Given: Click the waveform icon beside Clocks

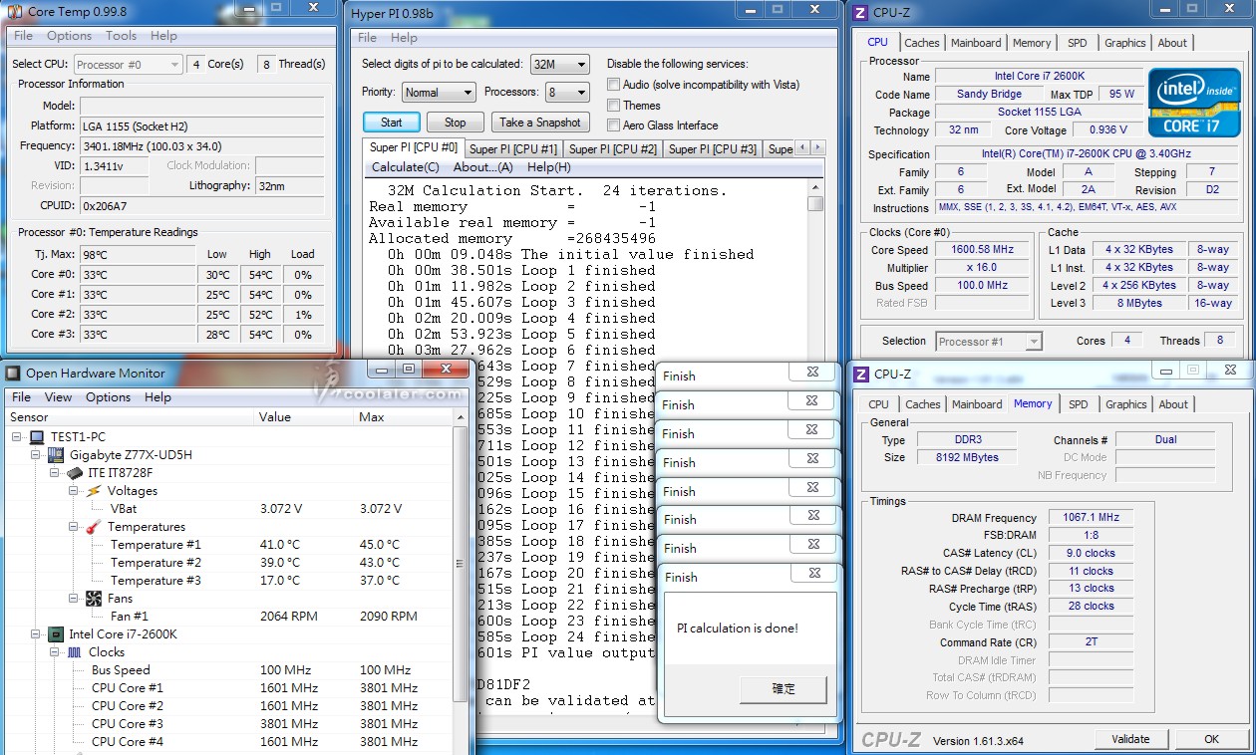Looking at the screenshot, I should pos(75,652).
